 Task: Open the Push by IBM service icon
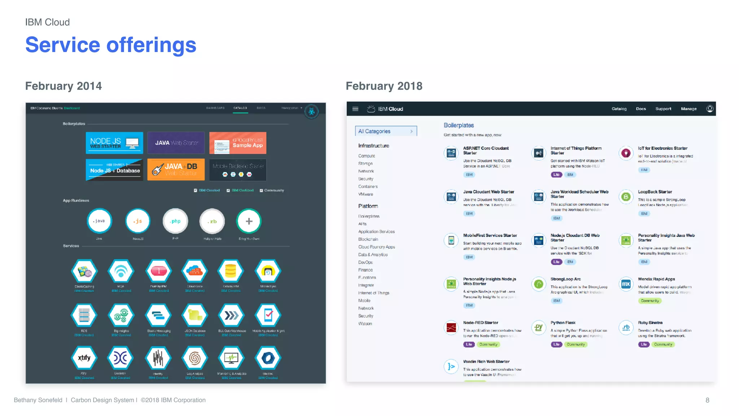[x=158, y=271]
